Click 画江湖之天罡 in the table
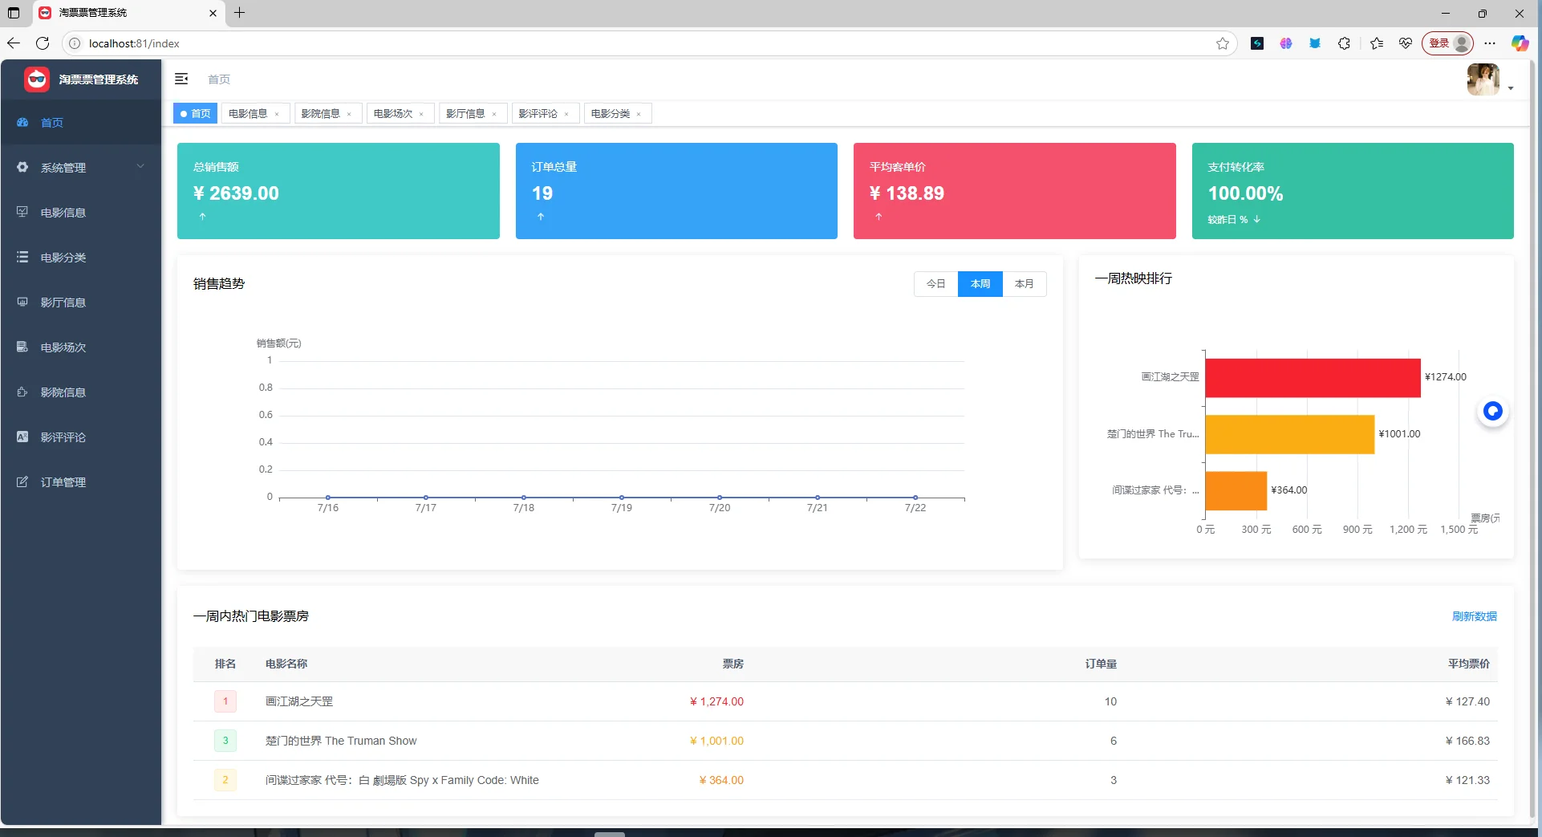 point(299,701)
